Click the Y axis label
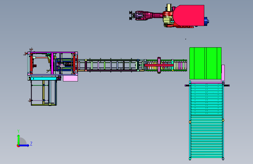The width and height of the screenshot is (253, 164). (x=18, y=131)
